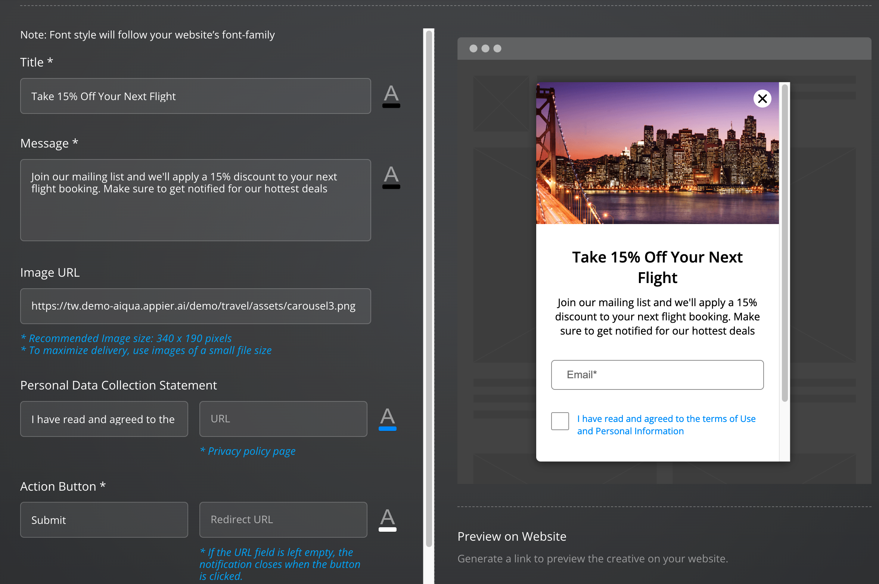Click the Title input field
Screen dimensions: 879x584
(x=195, y=96)
